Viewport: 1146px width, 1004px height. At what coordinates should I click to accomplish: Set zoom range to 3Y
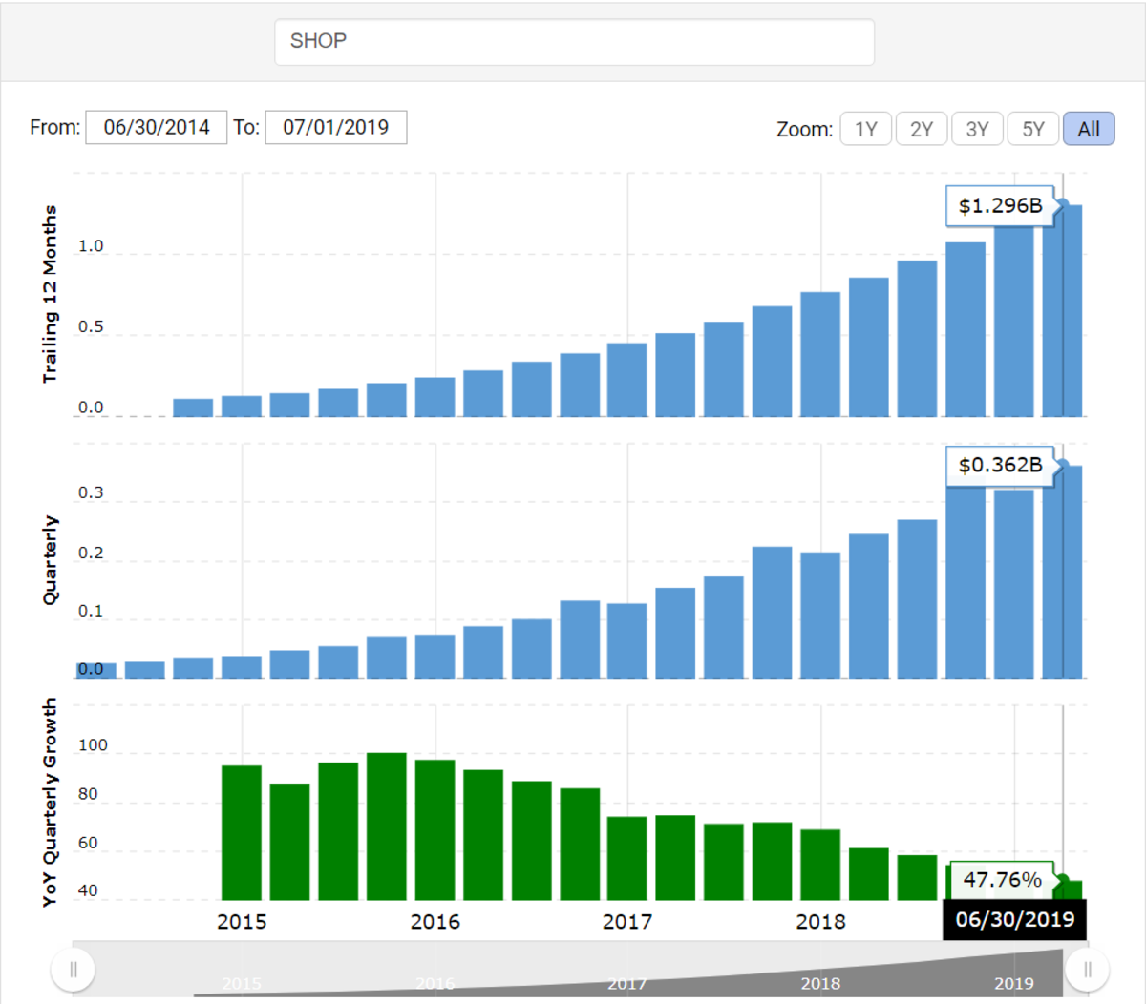(x=977, y=129)
